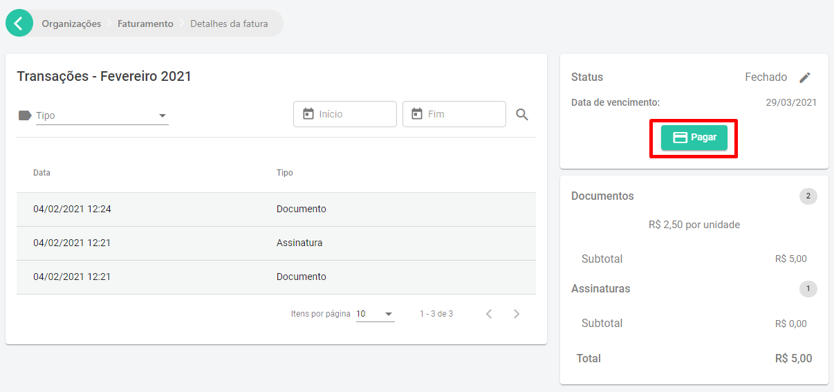The image size is (834, 392).
Task: Click the Data column header
Action: coord(41,173)
